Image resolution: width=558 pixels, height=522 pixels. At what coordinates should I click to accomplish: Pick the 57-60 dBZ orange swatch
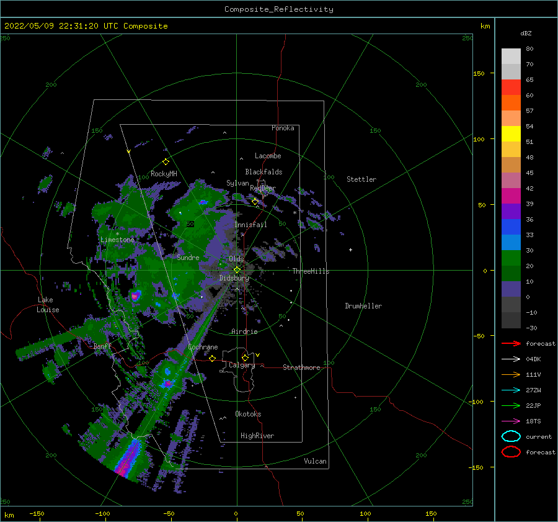click(x=511, y=103)
